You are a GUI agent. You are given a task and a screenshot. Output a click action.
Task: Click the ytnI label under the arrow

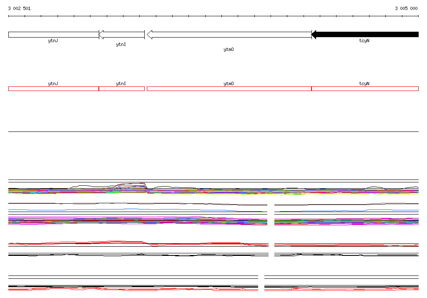pos(121,44)
